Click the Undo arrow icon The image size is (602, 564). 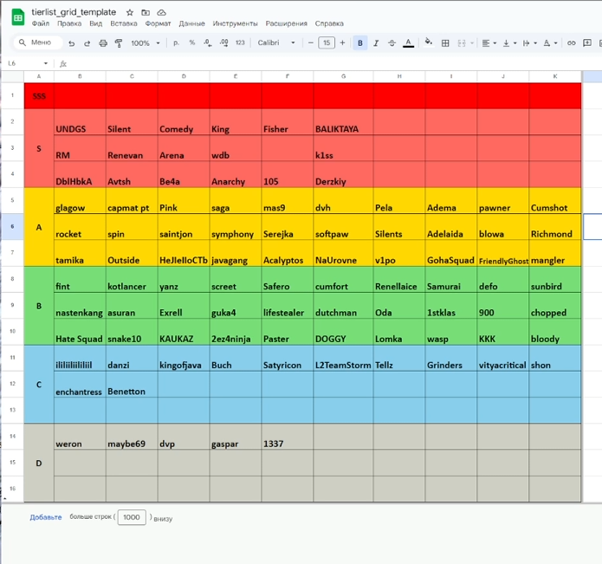click(72, 42)
